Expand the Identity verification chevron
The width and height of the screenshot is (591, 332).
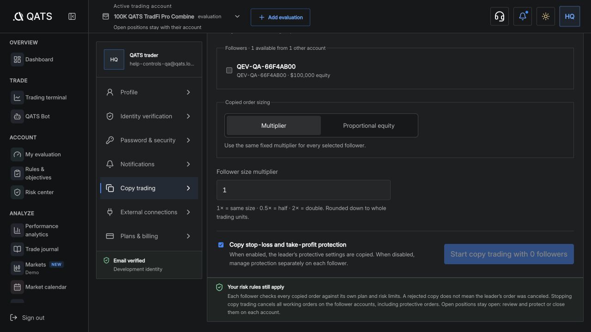coord(188,116)
